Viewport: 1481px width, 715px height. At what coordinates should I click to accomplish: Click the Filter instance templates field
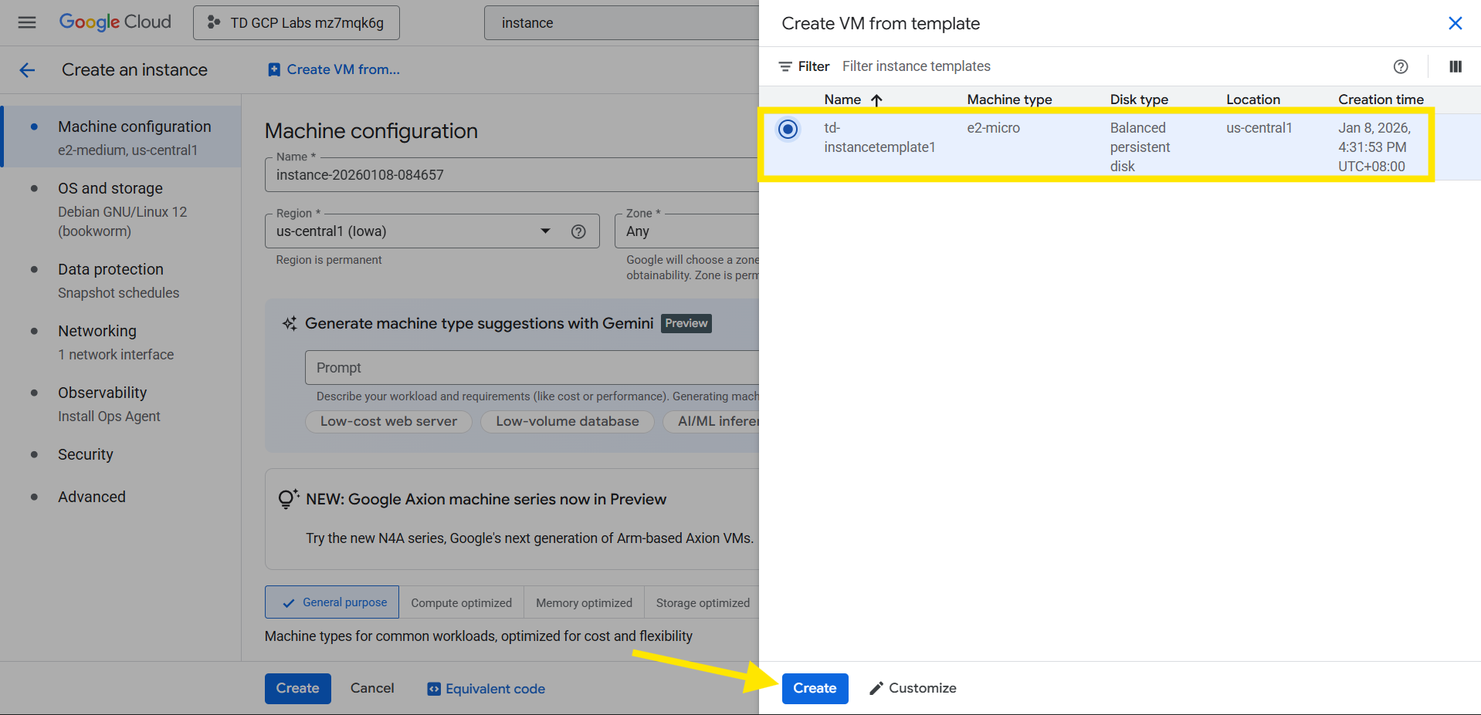tap(916, 66)
